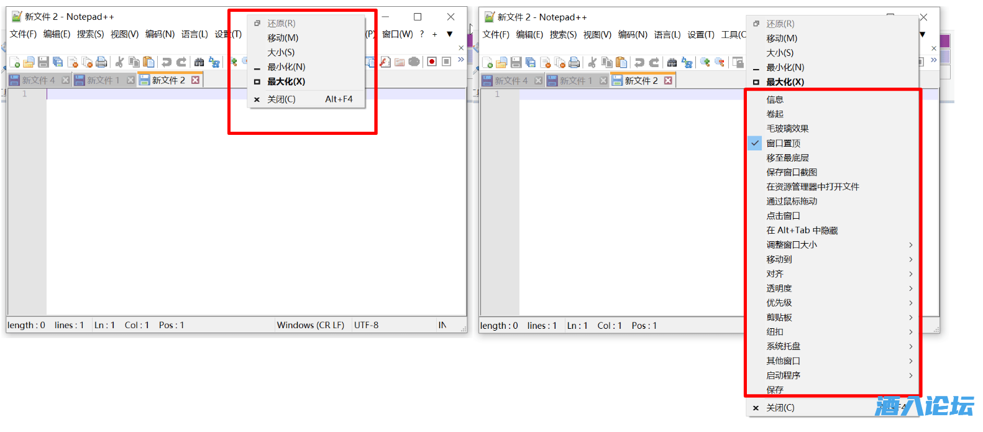Choose 最小化(N) in left window system menu
Viewport: 983px width, 432px height.
[x=306, y=67]
